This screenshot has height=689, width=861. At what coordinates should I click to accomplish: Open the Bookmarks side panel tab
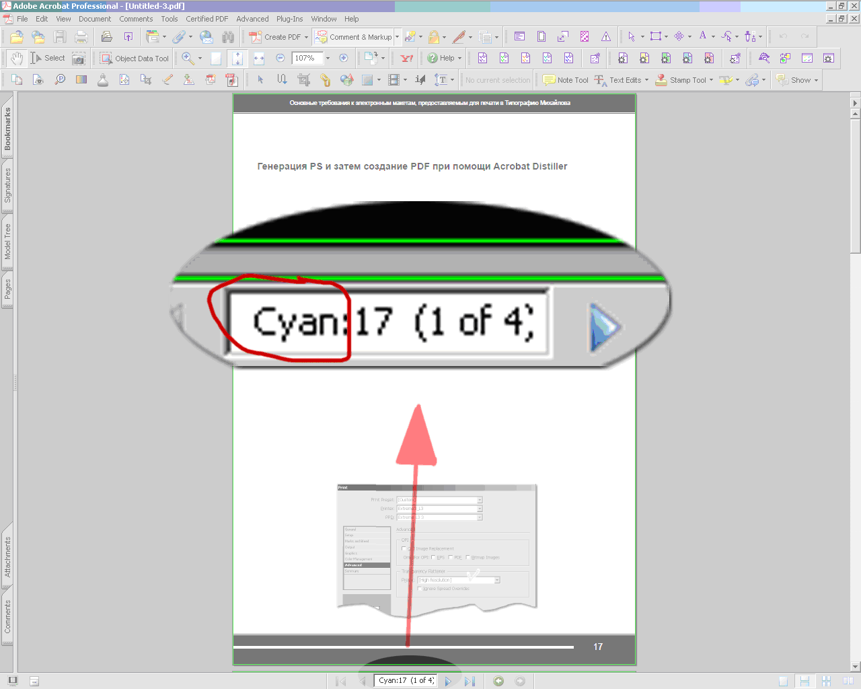[x=7, y=129]
